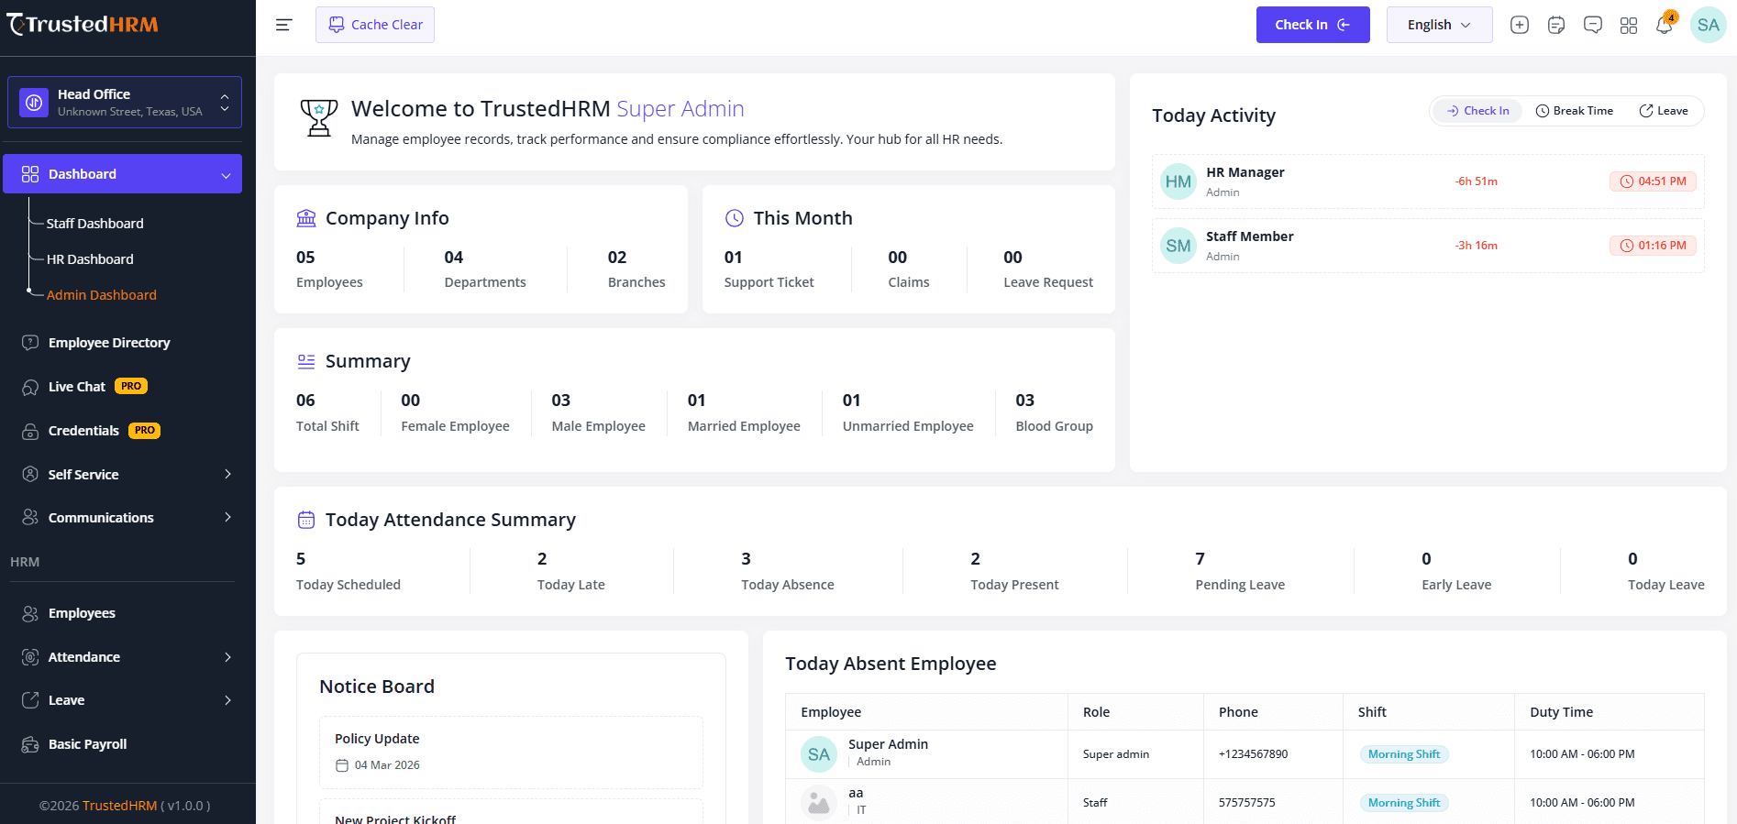Viewport: 1737px width, 824px height.
Task: Click the 05 Employees stat
Action: [329, 269]
